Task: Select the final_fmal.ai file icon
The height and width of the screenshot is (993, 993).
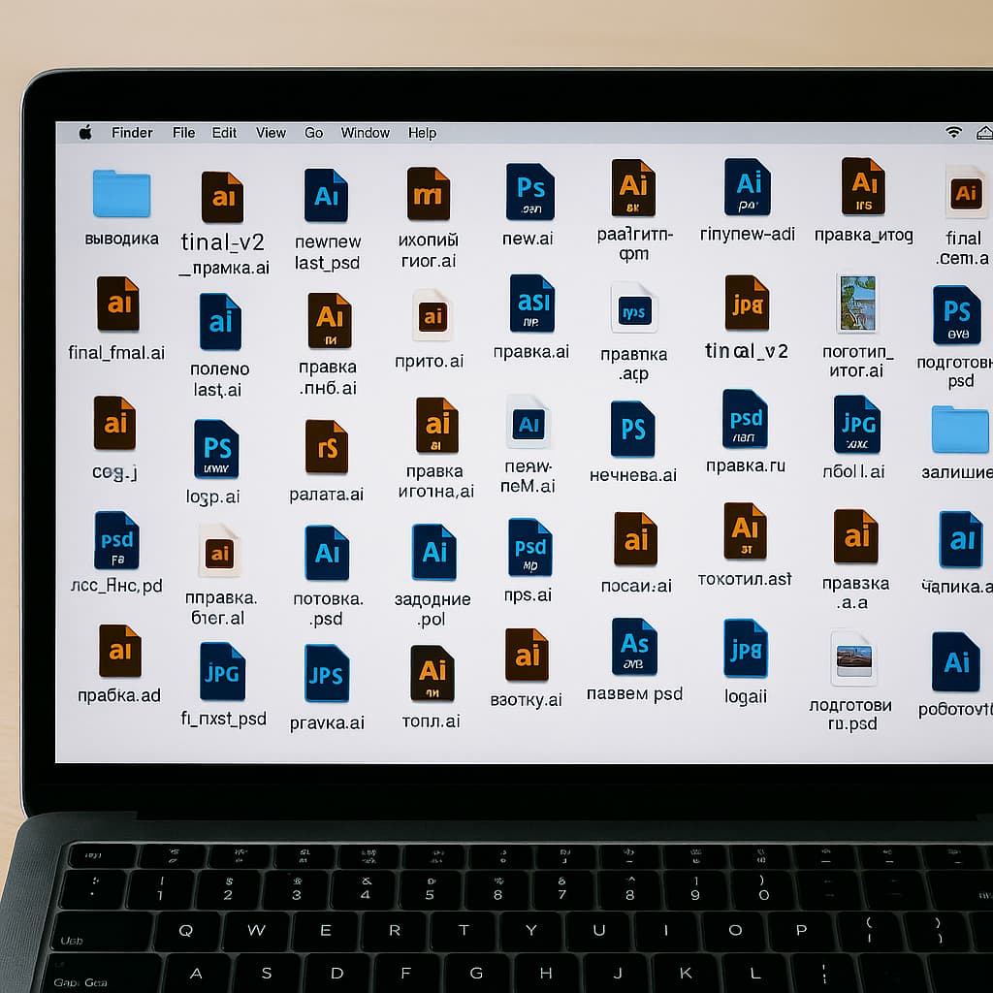Action: click(118, 304)
